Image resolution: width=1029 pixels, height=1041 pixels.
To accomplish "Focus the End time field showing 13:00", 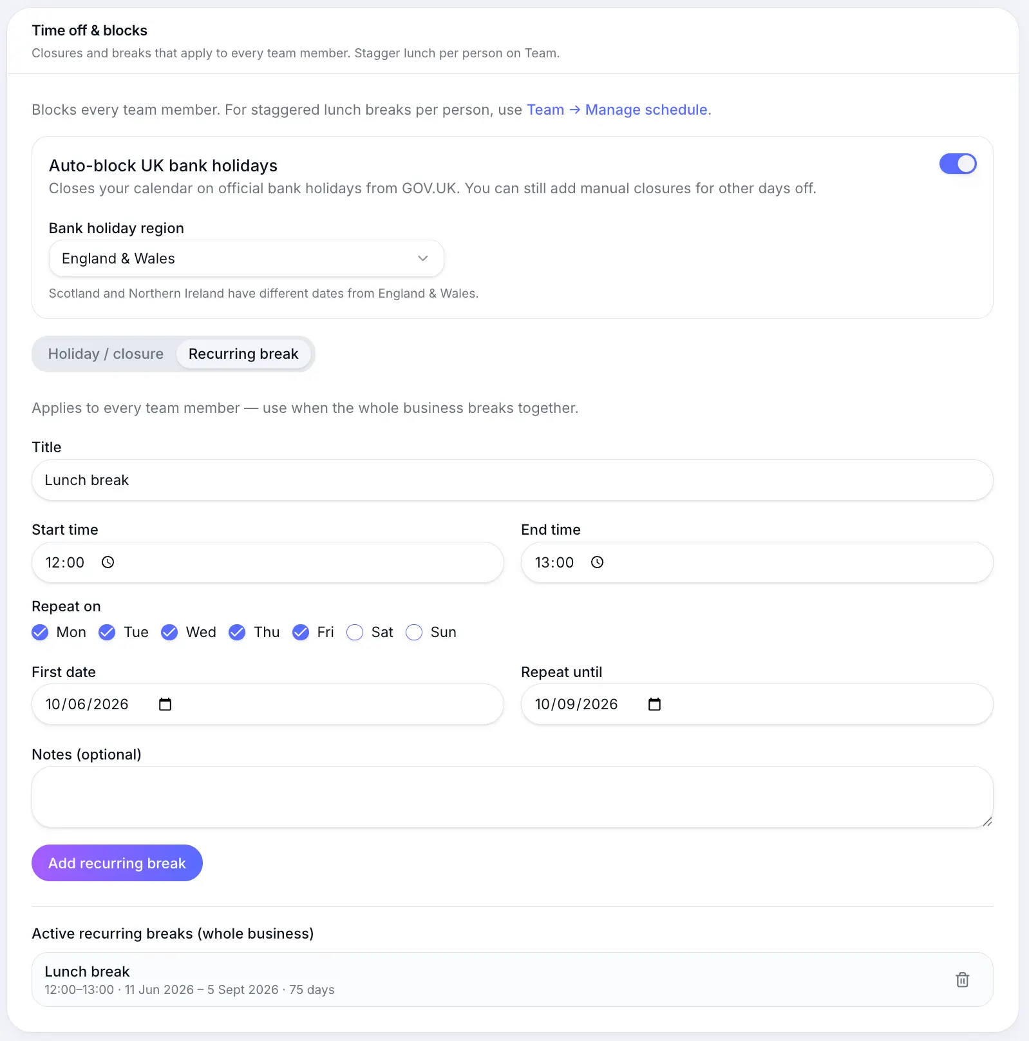I will pyautogui.click(x=757, y=562).
